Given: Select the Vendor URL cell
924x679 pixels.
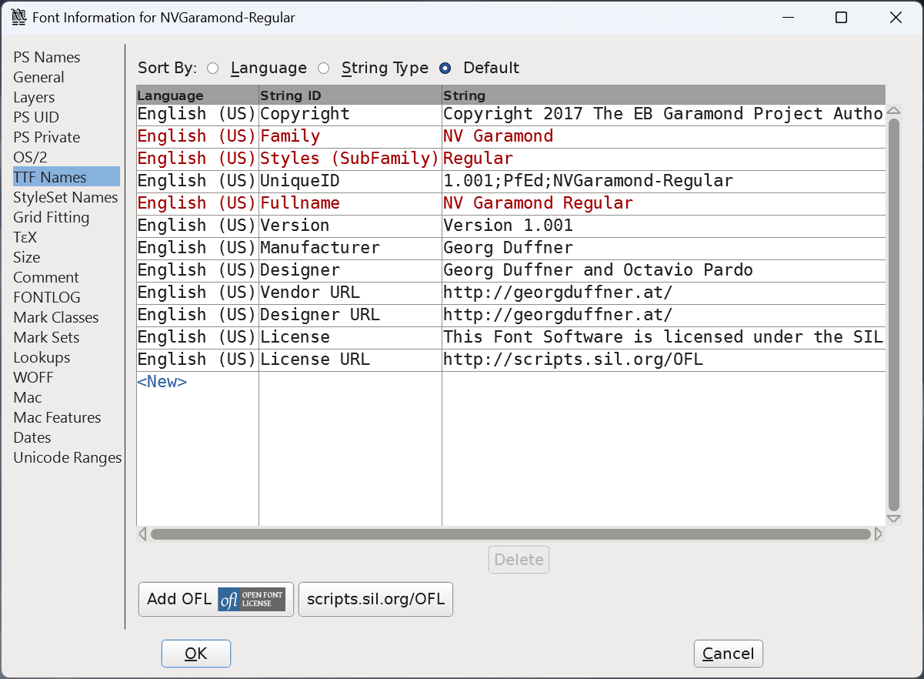Looking at the screenshot, I should [x=351, y=293].
